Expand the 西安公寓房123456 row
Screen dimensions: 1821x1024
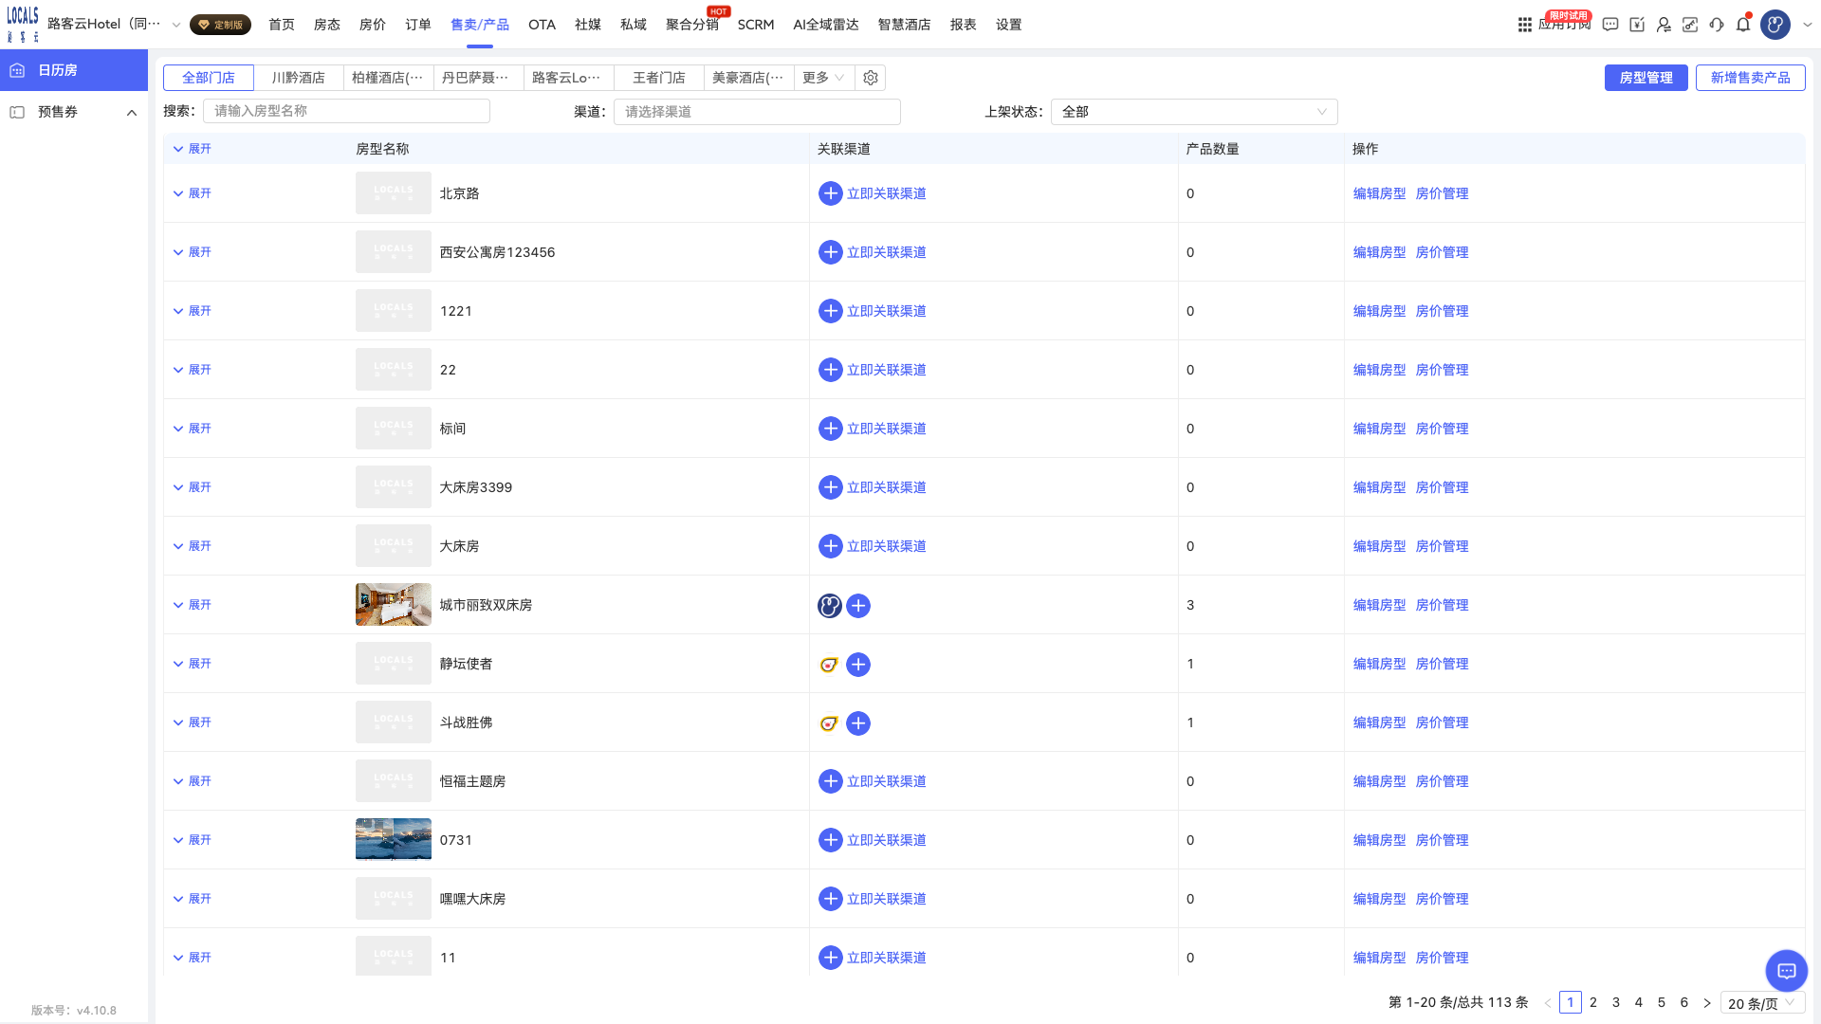coord(192,252)
